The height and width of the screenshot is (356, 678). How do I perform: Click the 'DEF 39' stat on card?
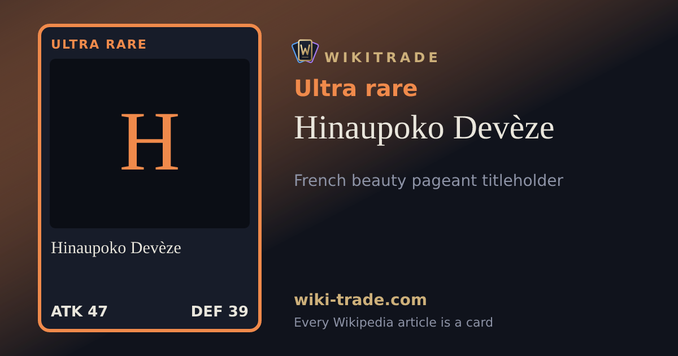(220, 311)
